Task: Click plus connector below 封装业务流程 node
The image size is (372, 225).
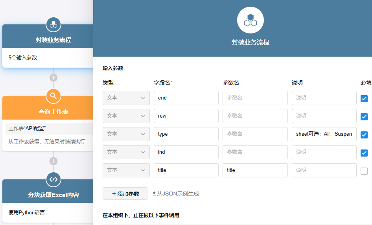Action: tap(53, 77)
